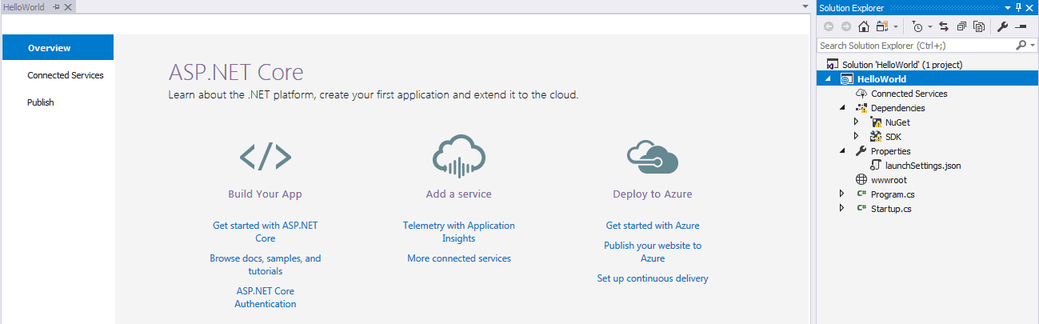The width and height of the screenshot is (1039, 324).
Task: Switch to the Connected Services page
Action: tap(65, 75)
